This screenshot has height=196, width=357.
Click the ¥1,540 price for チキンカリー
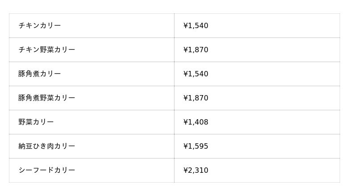[196, 26]
